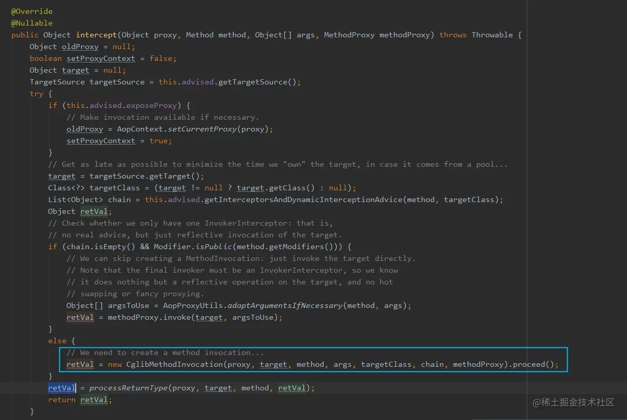
Task: Click the processReturnType method call
Action: click(x=128, y=388)
